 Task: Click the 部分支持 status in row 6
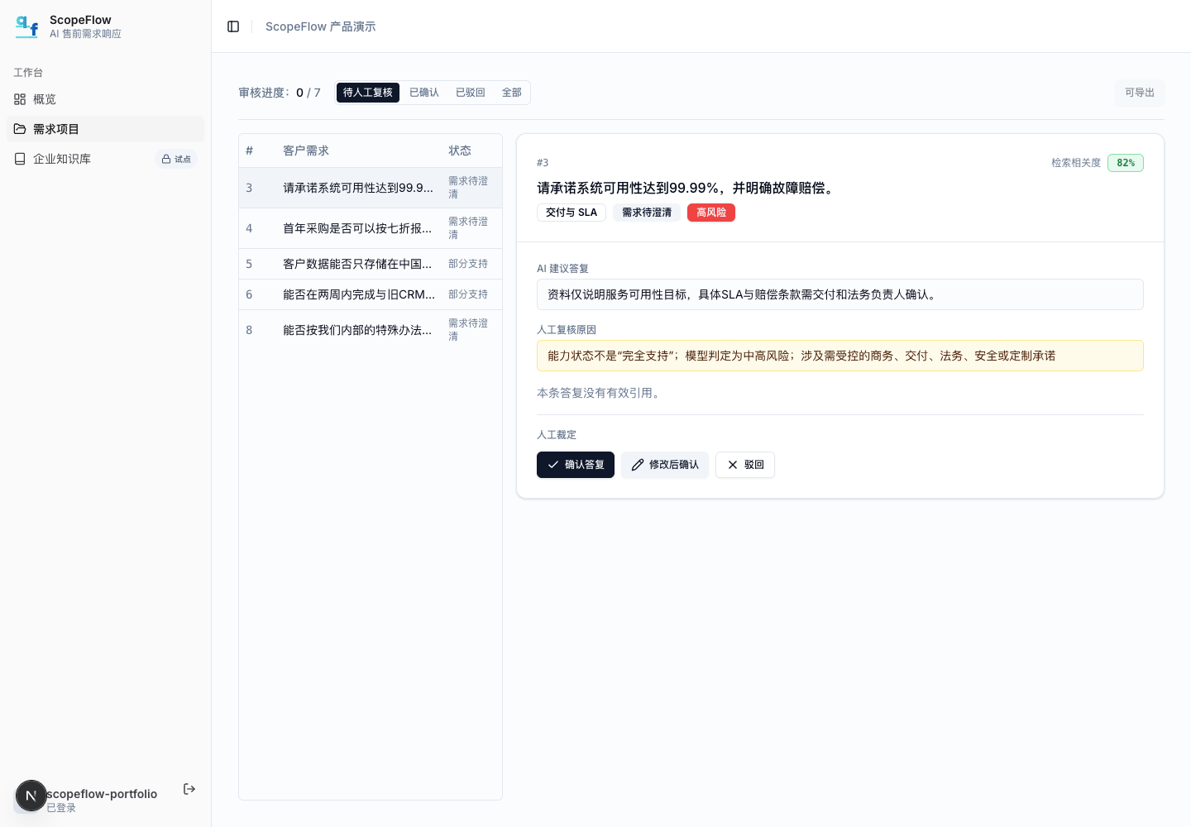click(468, 294)
